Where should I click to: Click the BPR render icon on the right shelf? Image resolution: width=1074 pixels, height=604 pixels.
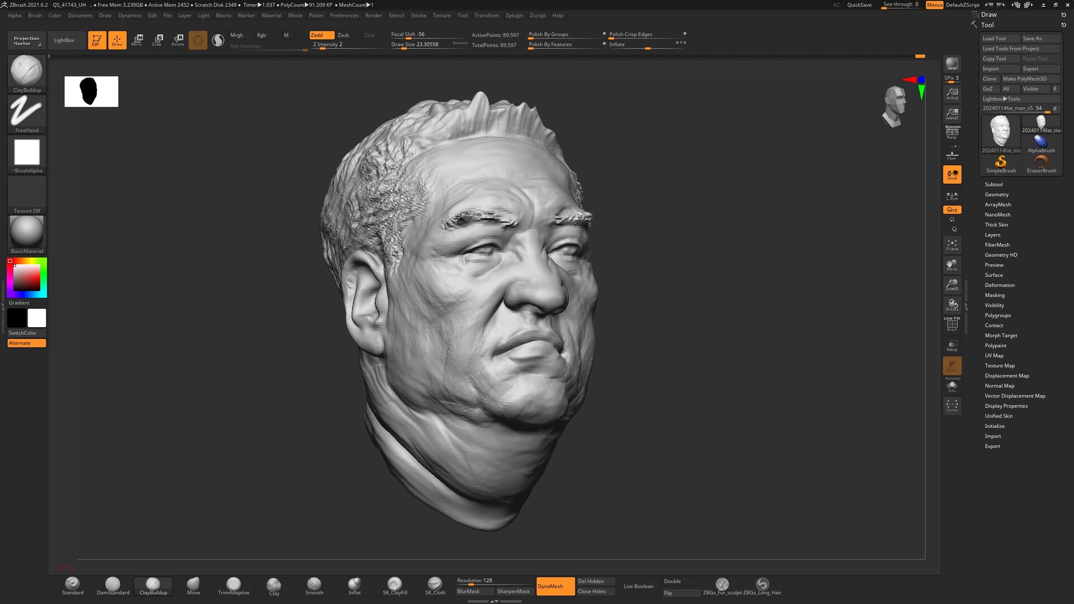pyautogui.click(x=953, y=64)
